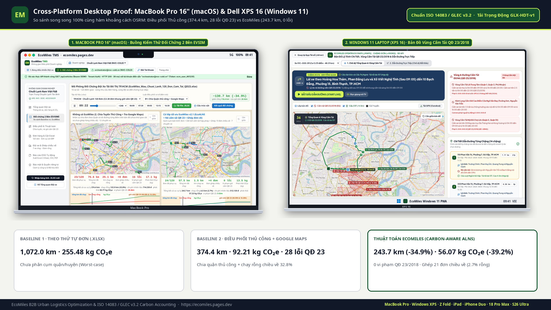Image resolution: width=551 pixels, height=310 pixels.
Task: Open the Windows Start icon in XPS taskbar
Action: tap(399, 201)
